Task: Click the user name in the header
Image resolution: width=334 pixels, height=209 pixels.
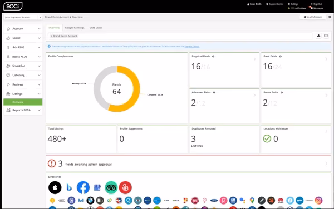Action: (x=254, y=4)
